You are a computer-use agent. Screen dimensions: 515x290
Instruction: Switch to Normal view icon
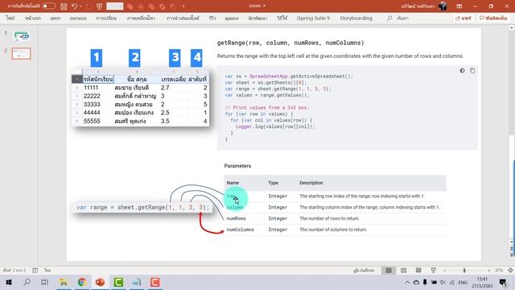[389, 271]
